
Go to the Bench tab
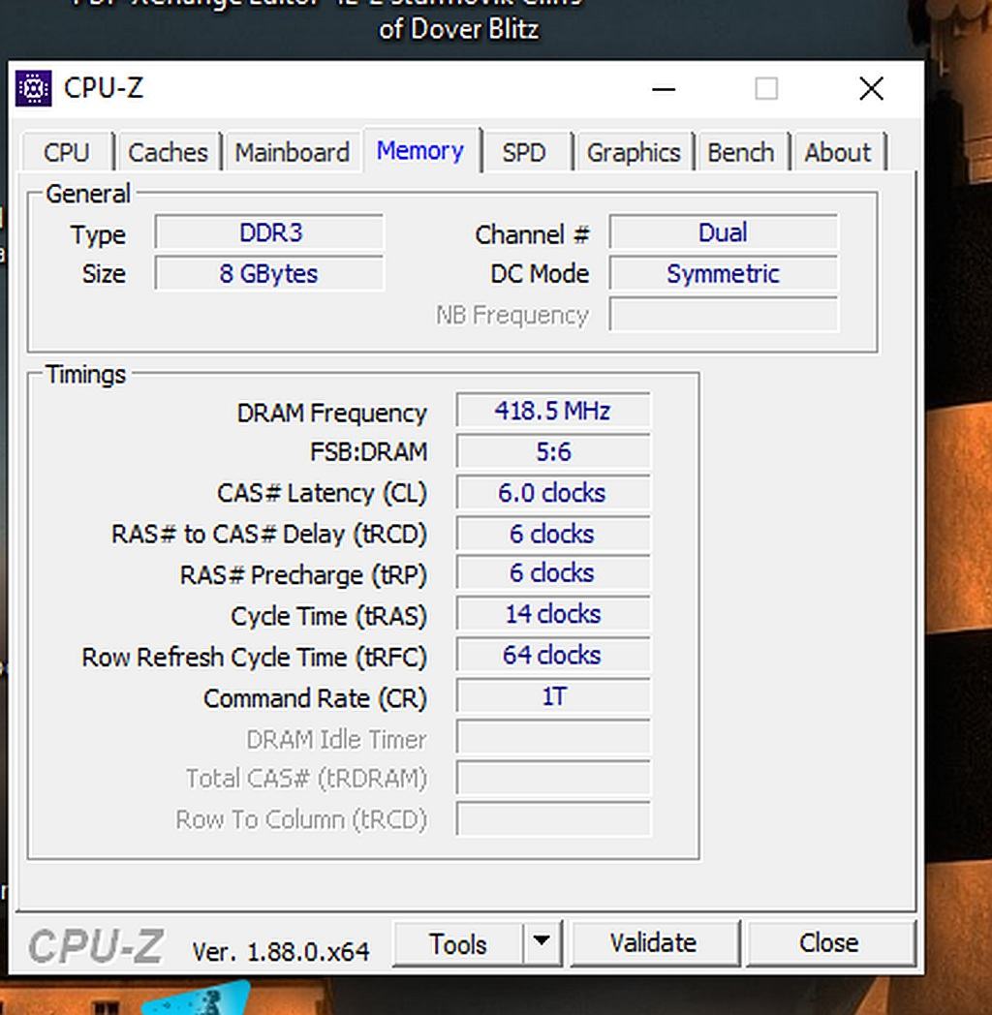(x=741, y=153)
